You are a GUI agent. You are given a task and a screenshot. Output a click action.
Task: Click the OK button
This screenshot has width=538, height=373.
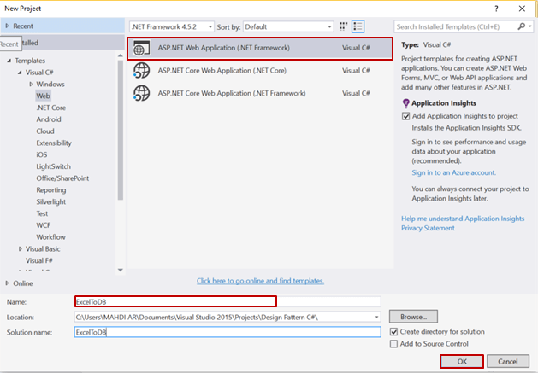(462, 361)
